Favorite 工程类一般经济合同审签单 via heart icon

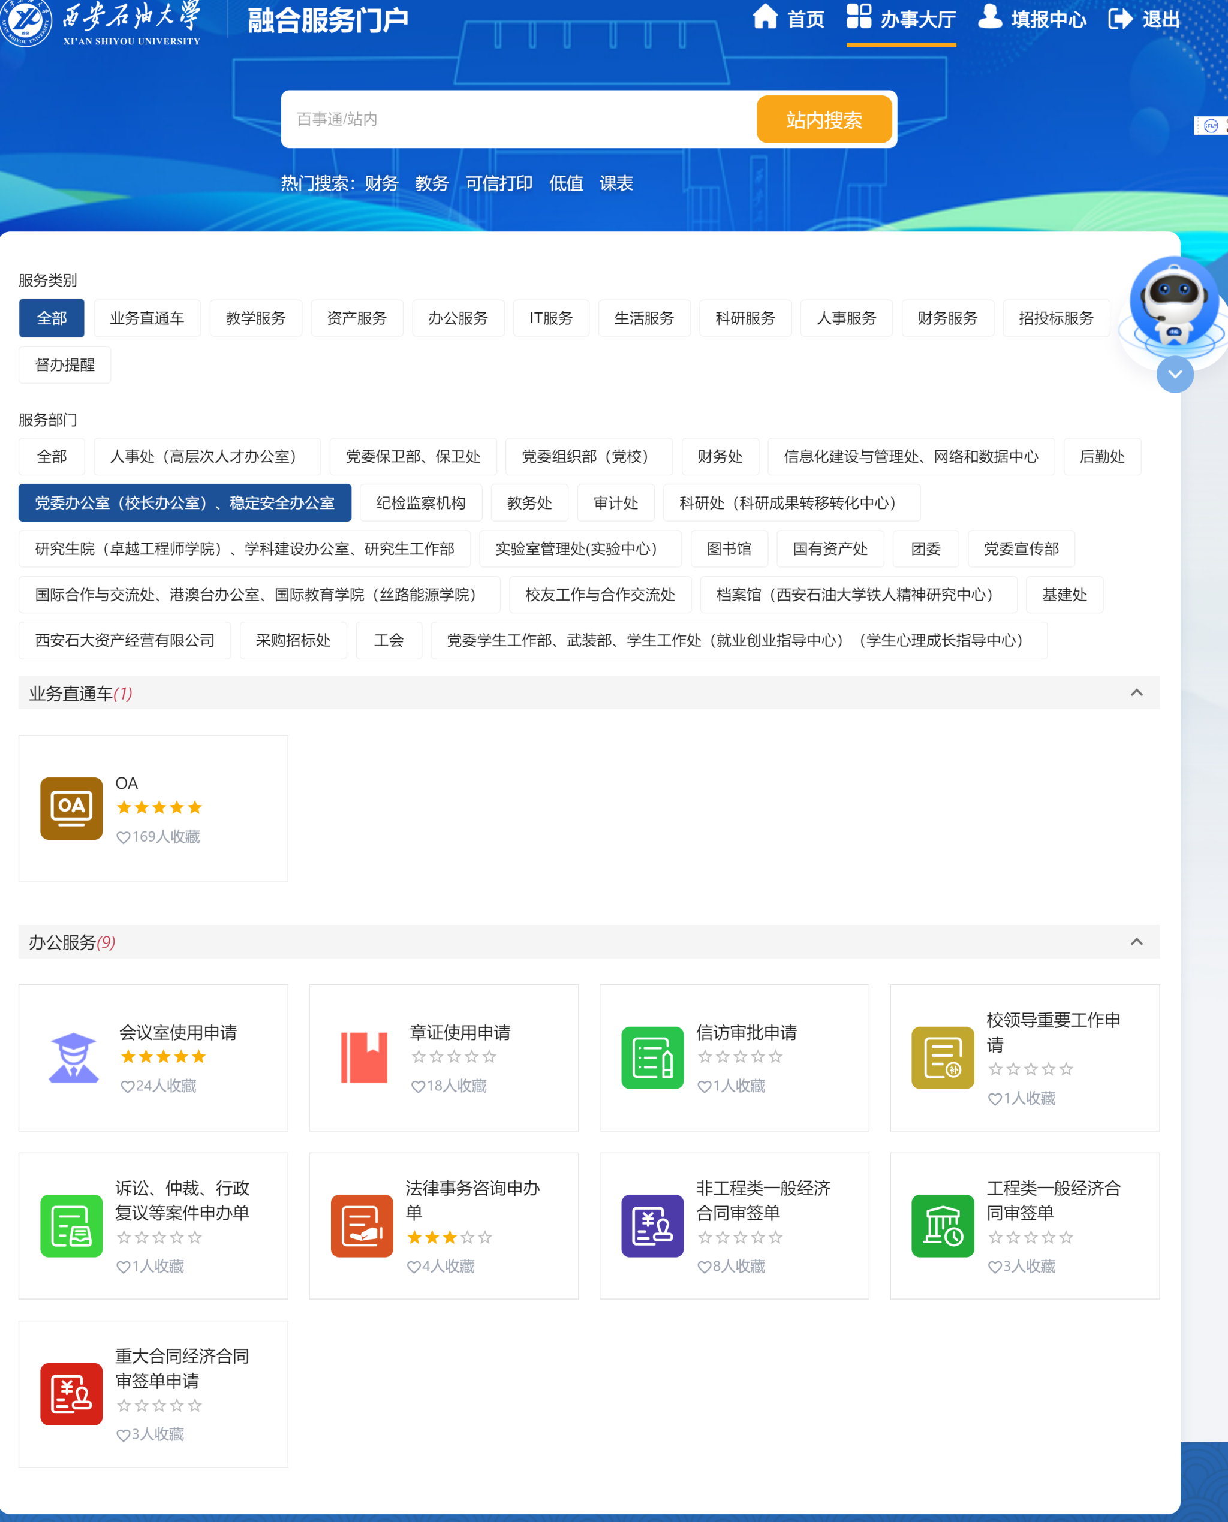[x=994, y=1267]
